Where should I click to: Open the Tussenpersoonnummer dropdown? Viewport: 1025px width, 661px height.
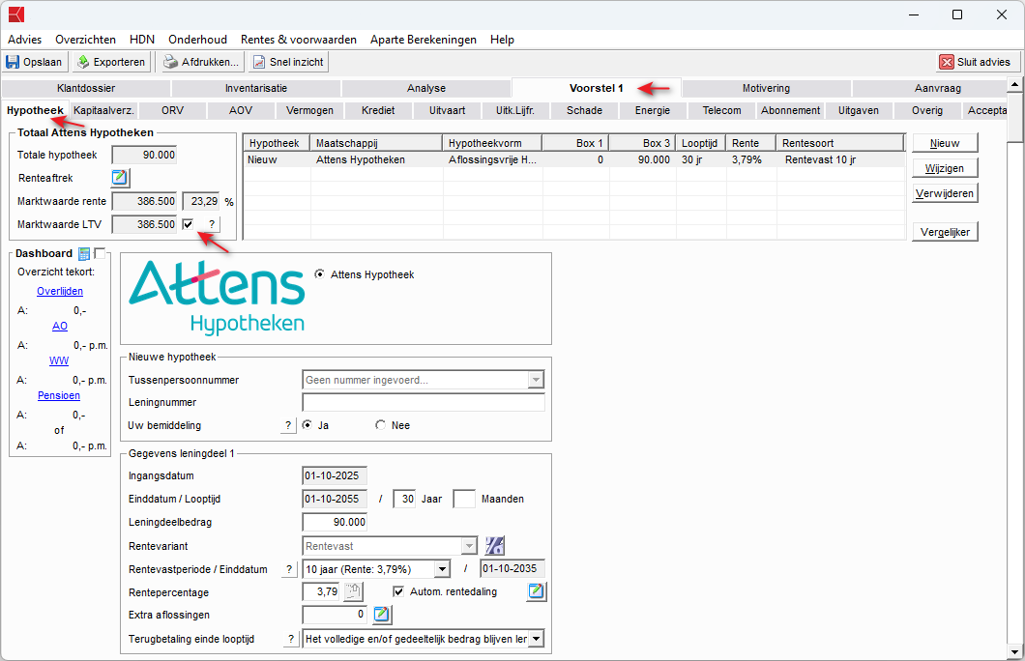tap(536, 380)
